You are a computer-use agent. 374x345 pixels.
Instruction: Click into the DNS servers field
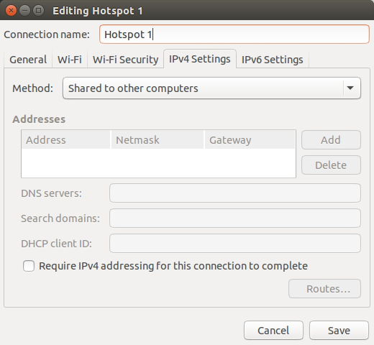point(235,193)
